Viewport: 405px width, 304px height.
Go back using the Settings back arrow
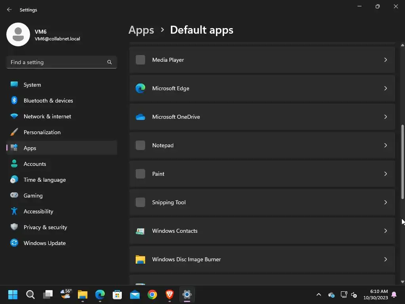coord(9,9)
